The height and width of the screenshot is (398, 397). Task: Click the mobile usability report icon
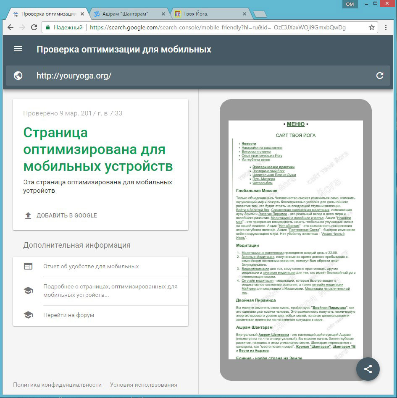[28, 266]
